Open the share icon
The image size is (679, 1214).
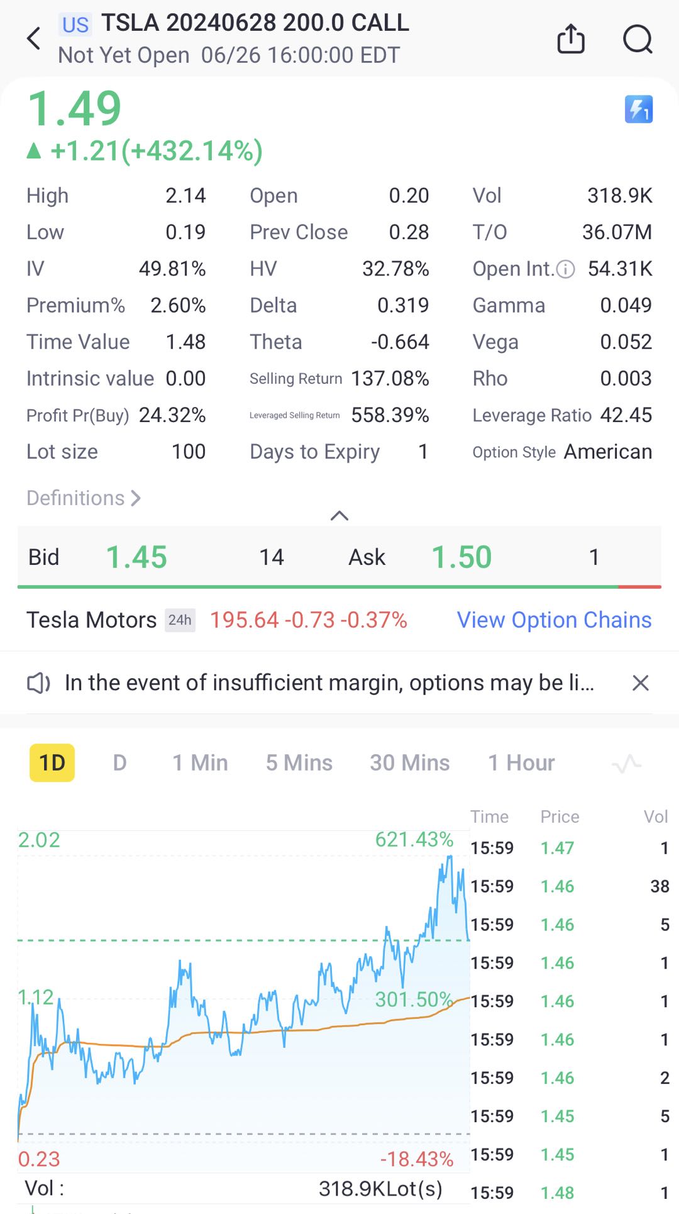(x=571, y=38)
